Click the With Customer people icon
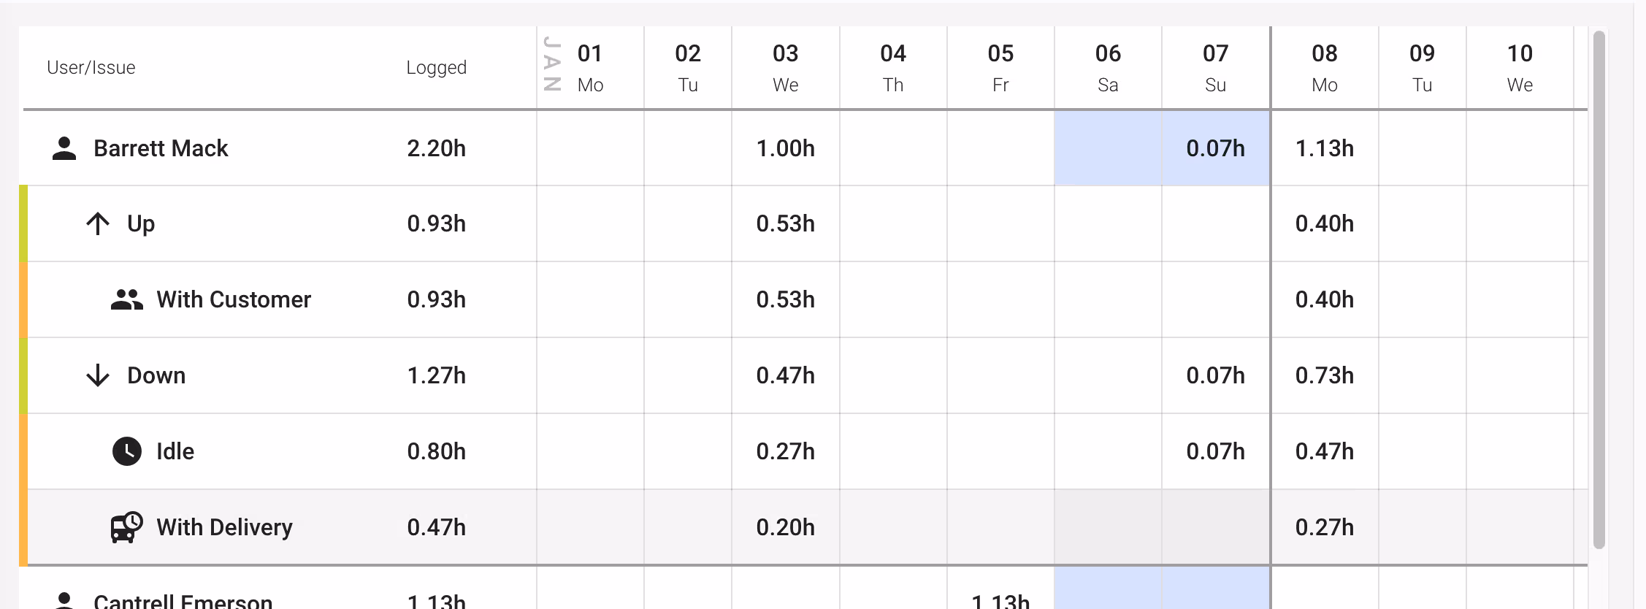This screenshot has width=1646, height=609. pyautogui.click(x=126, y=299)
